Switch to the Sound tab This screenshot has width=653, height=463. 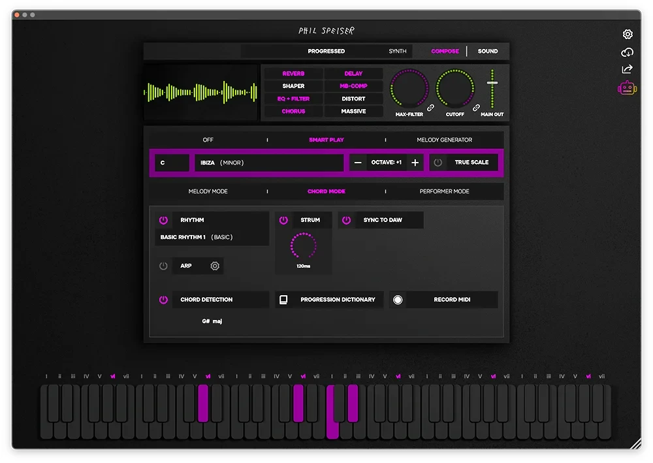point(488,51)
